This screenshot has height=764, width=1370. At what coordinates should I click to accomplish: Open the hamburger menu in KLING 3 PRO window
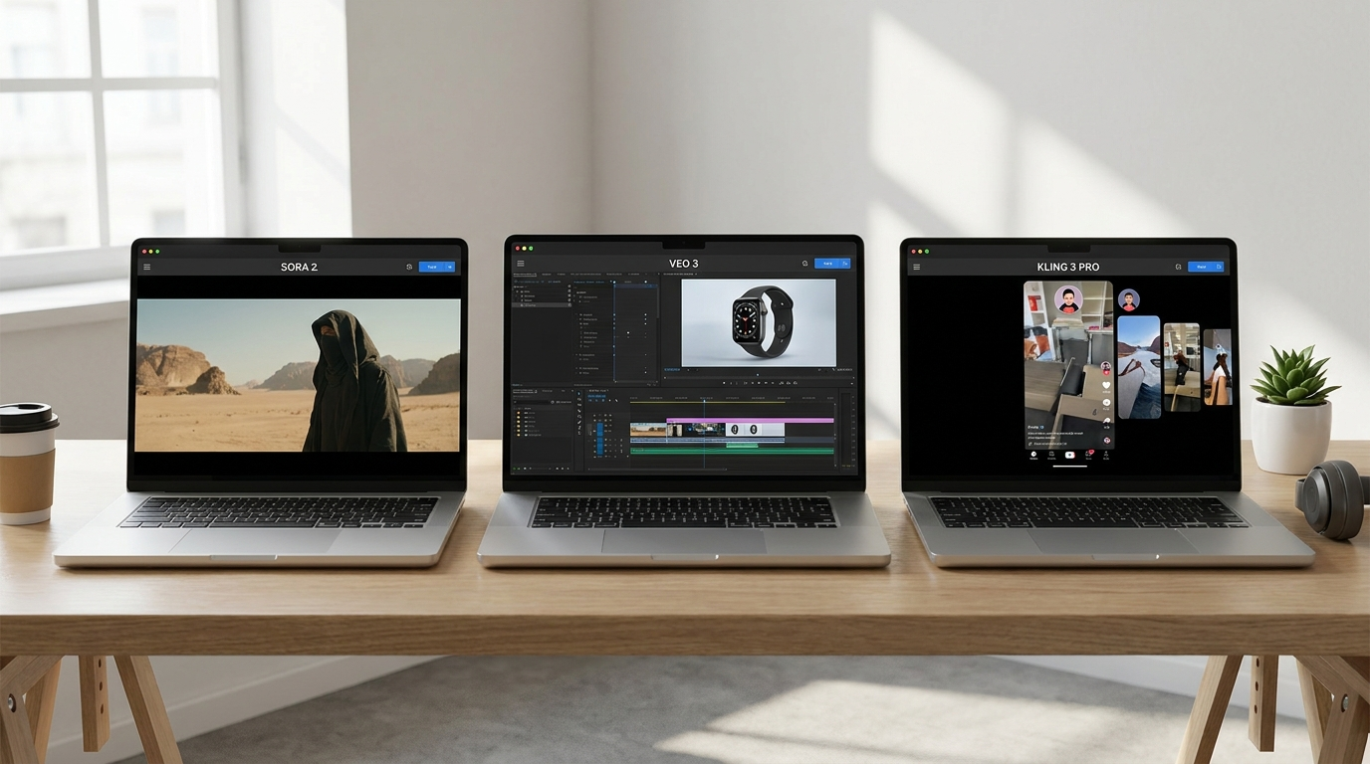click(917, 267)
